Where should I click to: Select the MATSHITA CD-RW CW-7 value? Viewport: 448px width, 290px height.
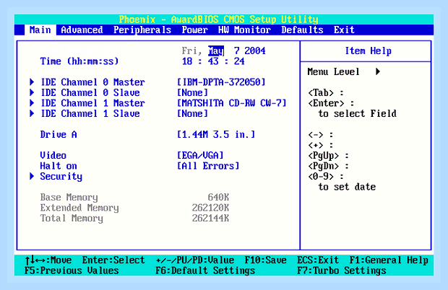point(232,103)
